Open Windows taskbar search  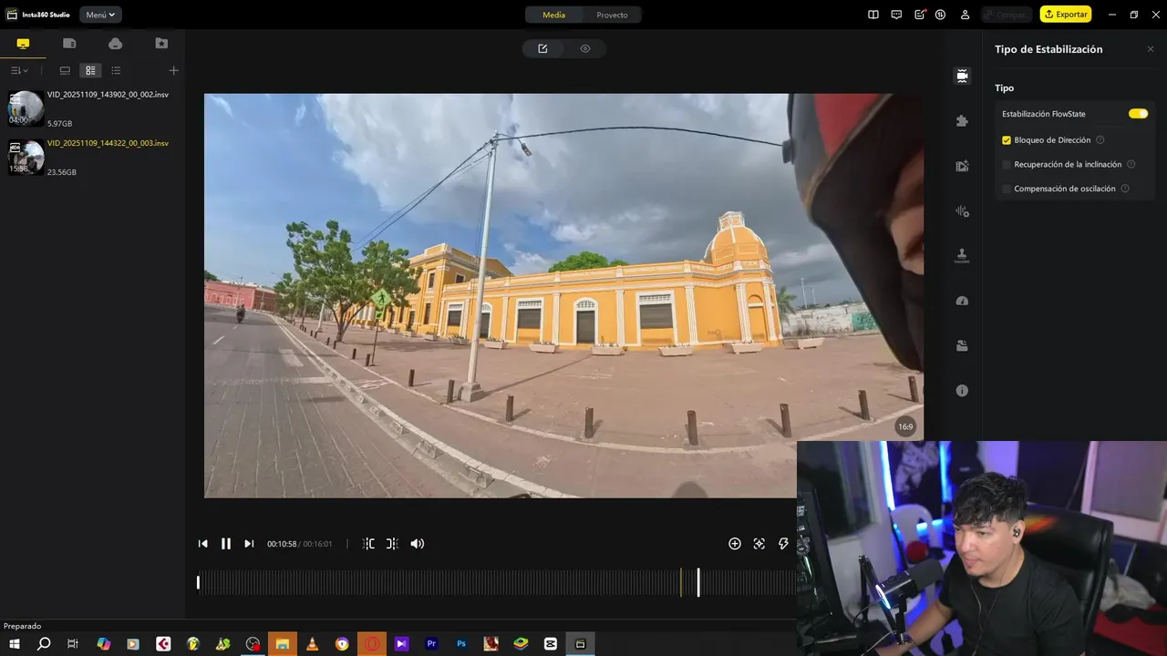pyautogui.click(x=44, y=643)
